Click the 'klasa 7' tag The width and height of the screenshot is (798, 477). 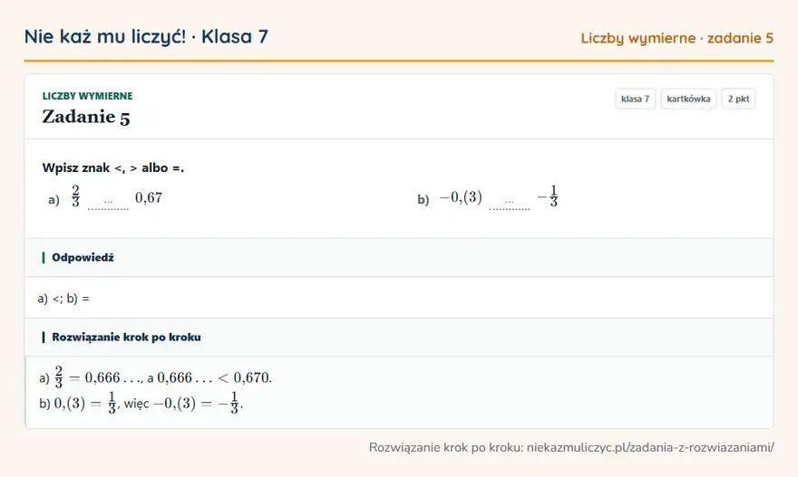coord(635,99)
